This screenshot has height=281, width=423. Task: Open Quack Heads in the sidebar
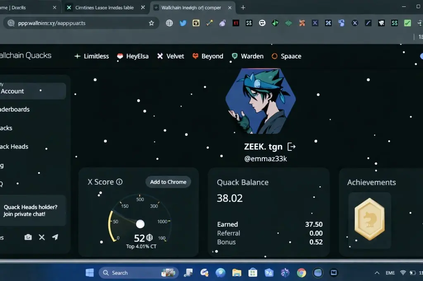(14, 146)
